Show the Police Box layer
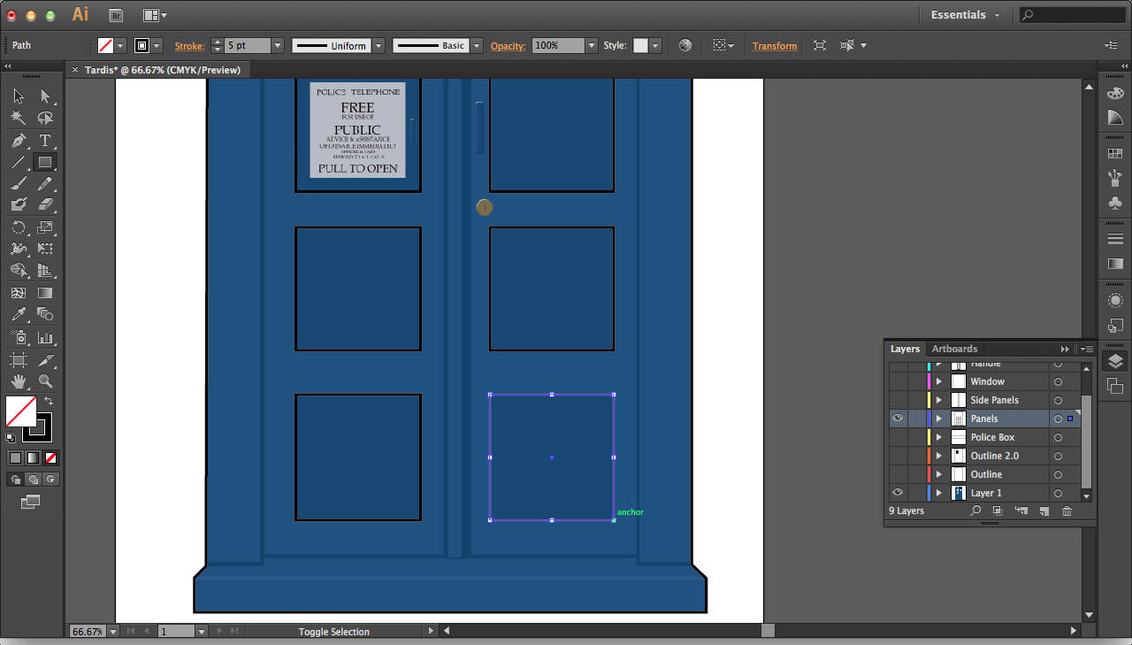Viewport: 1132px width, 645px height. [x=898, y=437]
